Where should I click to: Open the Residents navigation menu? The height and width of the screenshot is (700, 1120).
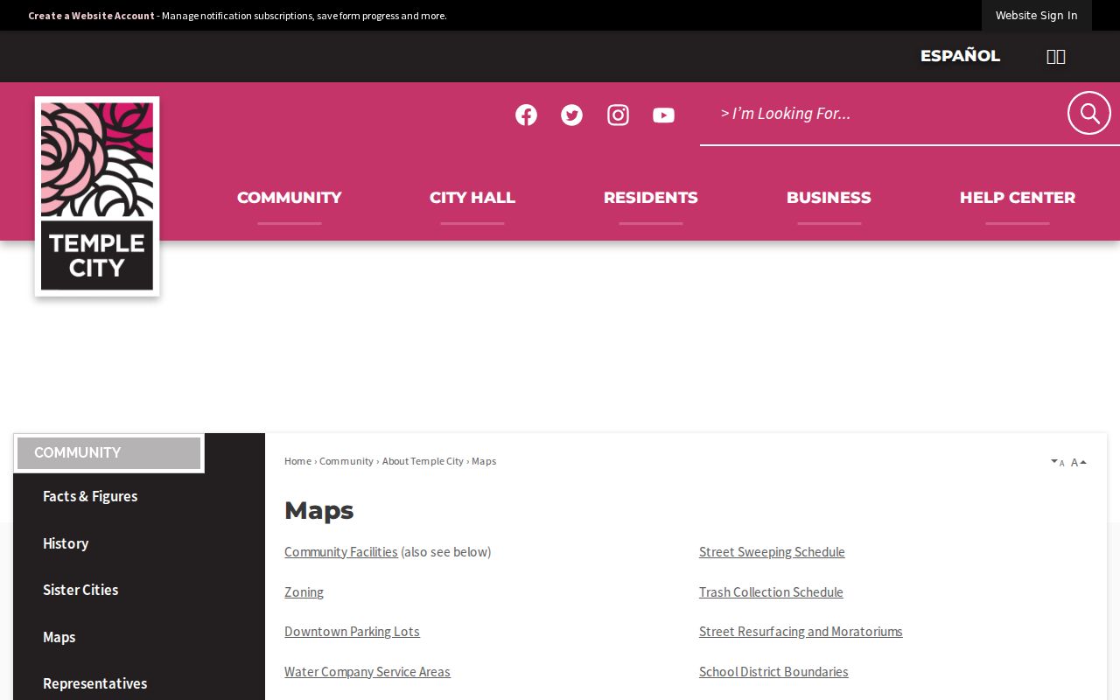pyautogui.click(x=651, y=198)
